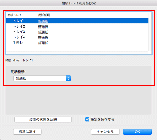Click 普通紙 value in 手差し row

[x=43, y=43]
